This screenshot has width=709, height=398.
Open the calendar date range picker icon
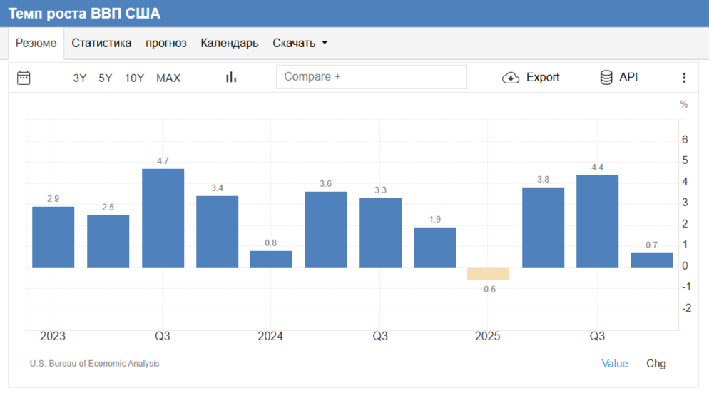24,78
